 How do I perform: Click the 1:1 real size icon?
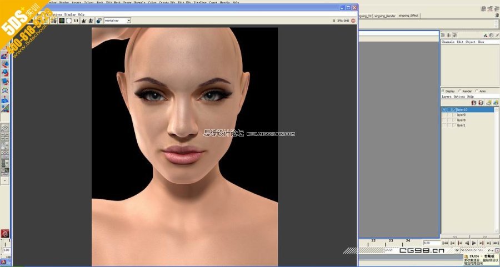coord(76,21)
